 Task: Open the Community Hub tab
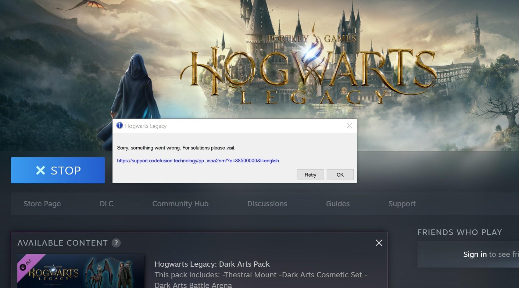pyautogui.click(x=180, y=203)
